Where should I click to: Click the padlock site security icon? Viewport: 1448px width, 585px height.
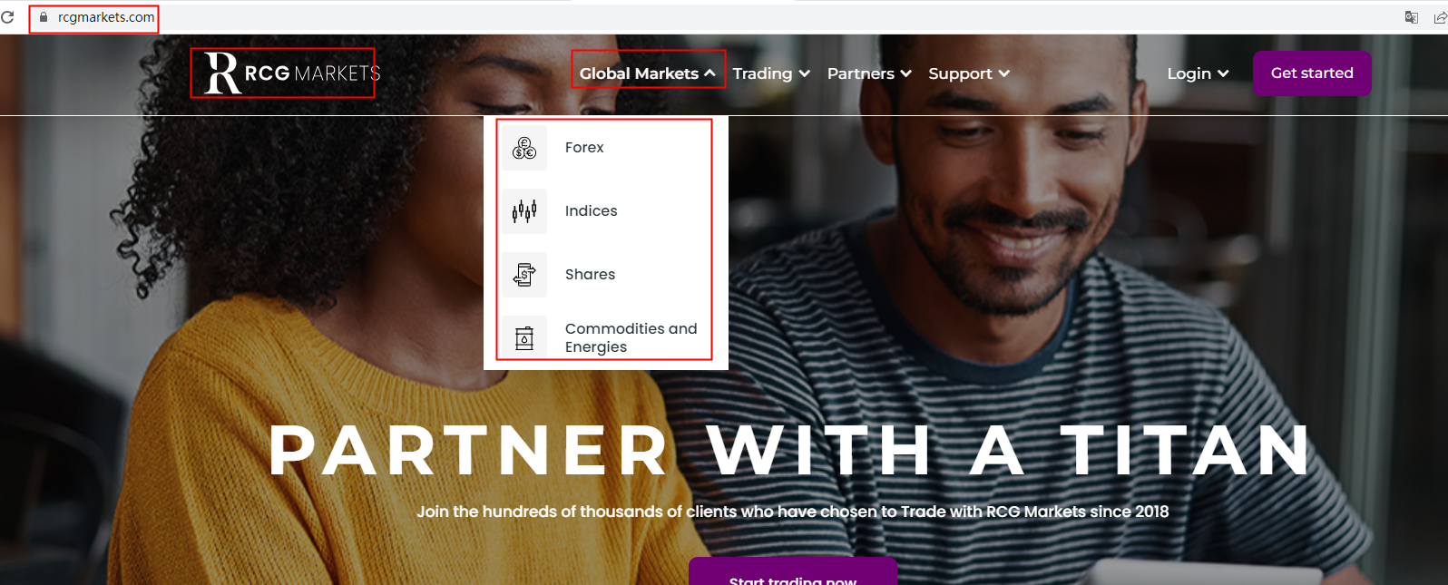point(44,17)
